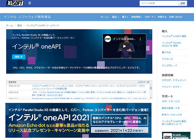Viewport: 194px width, 139px height.
Task: Open インテル Parallel Studio XE 価格 link
Action: click(171, 44)
